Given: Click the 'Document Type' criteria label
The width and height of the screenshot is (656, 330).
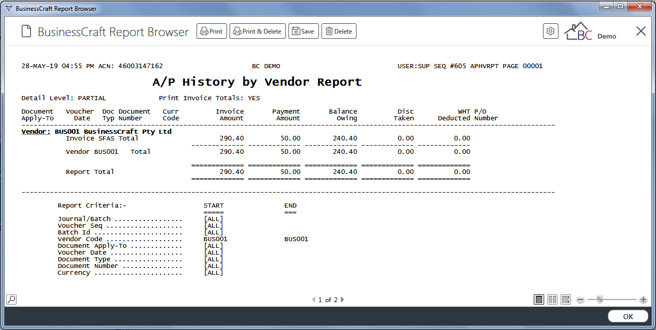Looking at the screenshot, I should click(x=84, y=259).
